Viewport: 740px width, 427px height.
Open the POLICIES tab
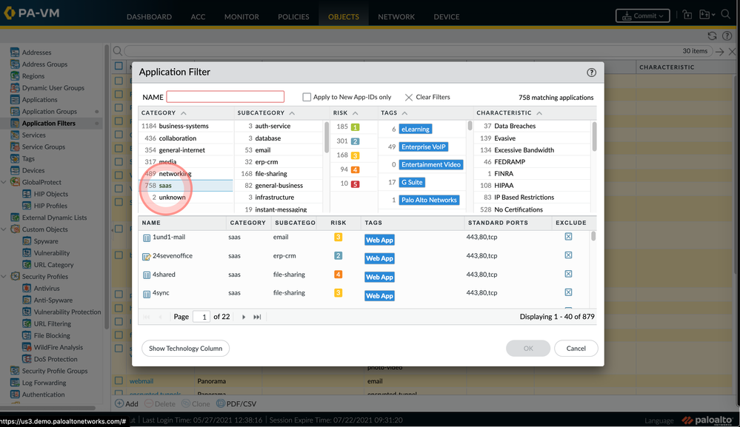click(x=293, y=16)
